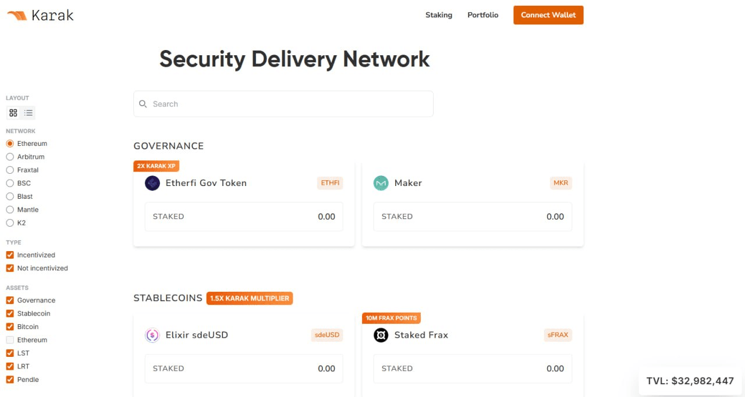Open the Portfolio nav item
The height and width of the screenshot is (397, 745).
point(483,15)
